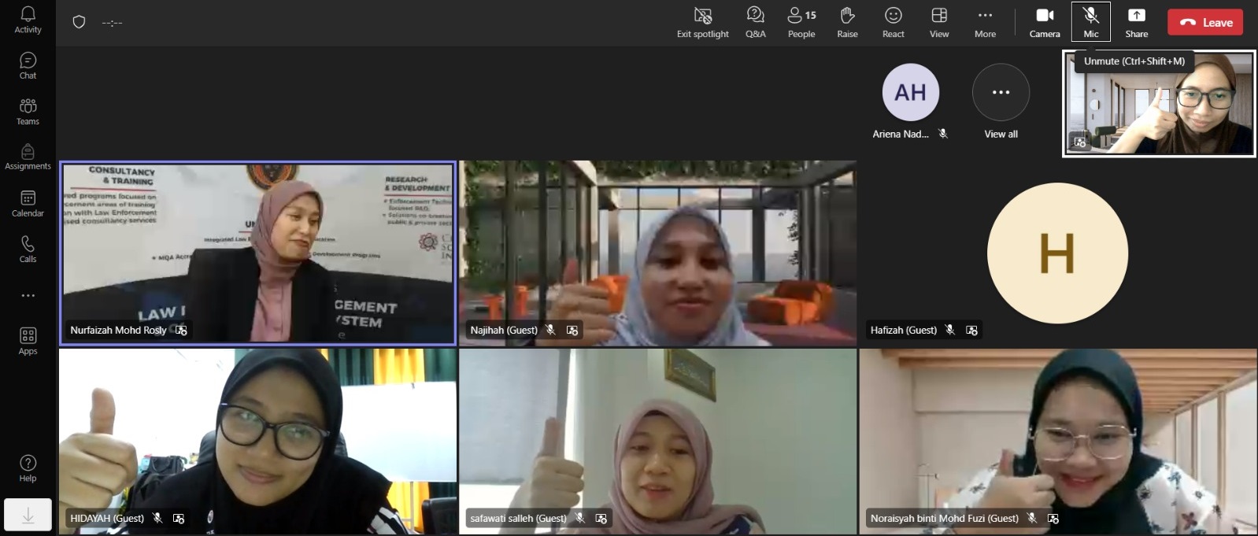Screen dimensions: 1258x536
Task: Open the Calendar app
Action: 28,204
